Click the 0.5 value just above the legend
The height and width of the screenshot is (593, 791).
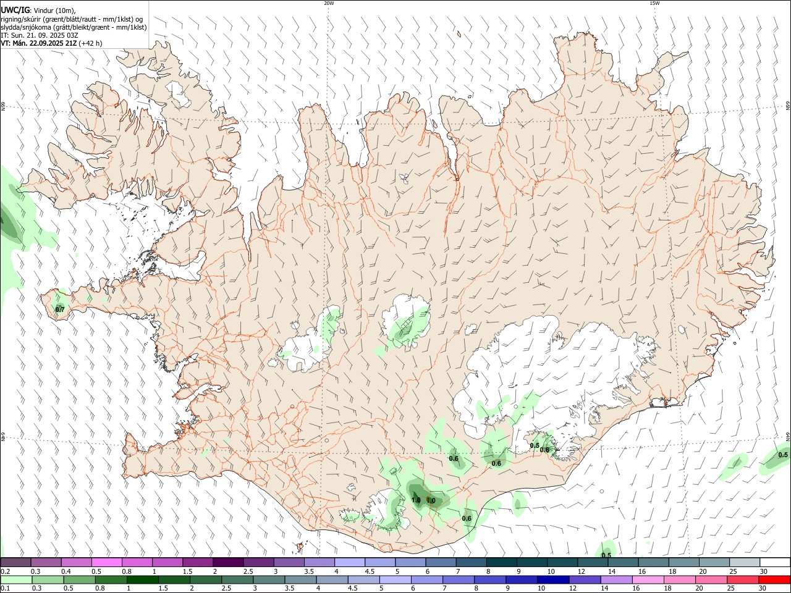(606, 555)
